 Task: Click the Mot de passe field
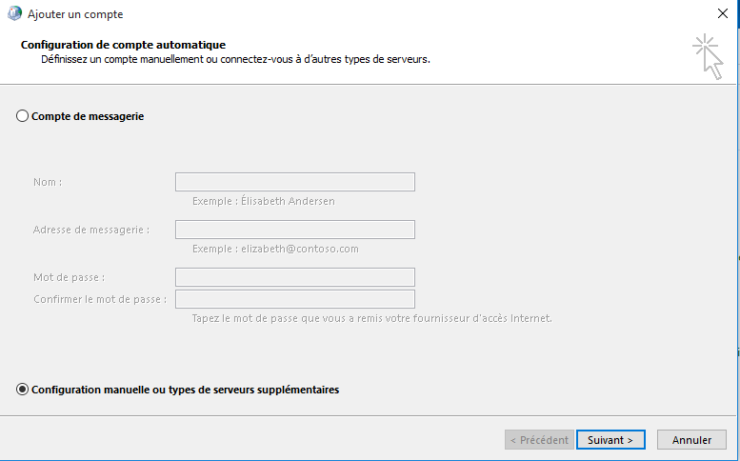point(294,277)
